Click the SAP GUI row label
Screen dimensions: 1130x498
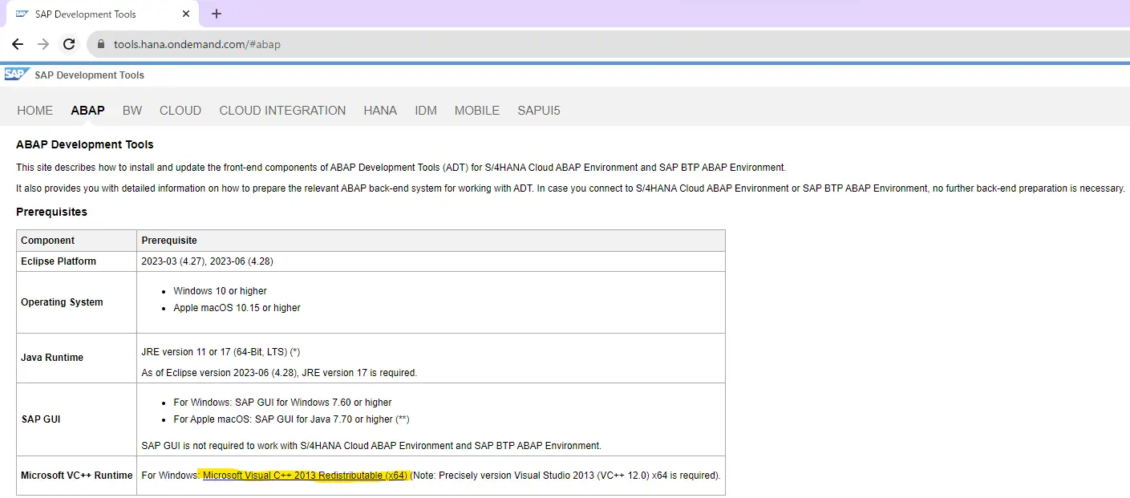pos(41,419)
